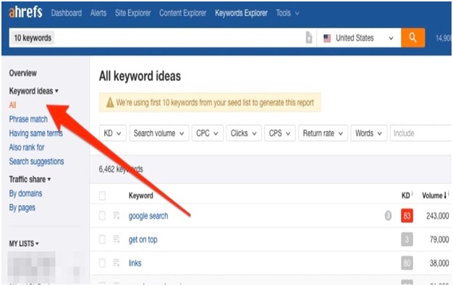This screenshot has width=453, height=286.
Task: Open Traffic share By pages
Action: (22, 208)
